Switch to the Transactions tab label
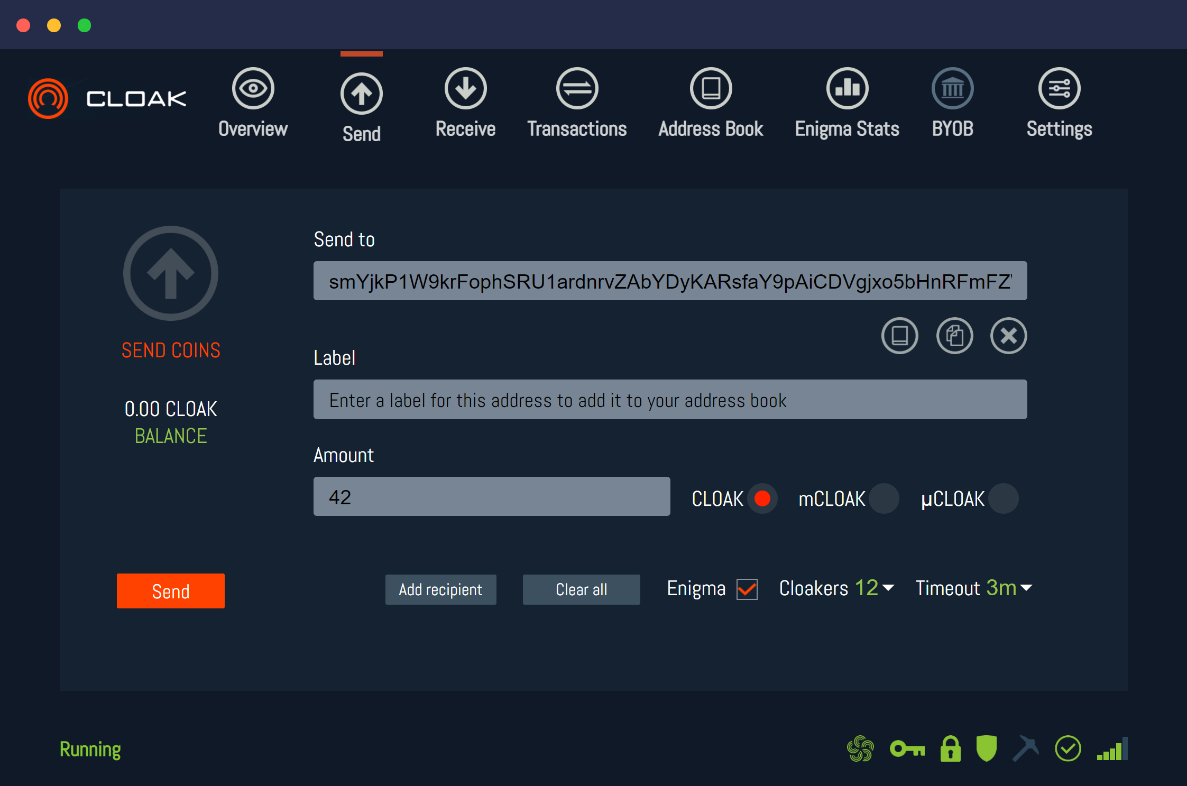This screenshot has width=1187, height=786. click(577, 129)
